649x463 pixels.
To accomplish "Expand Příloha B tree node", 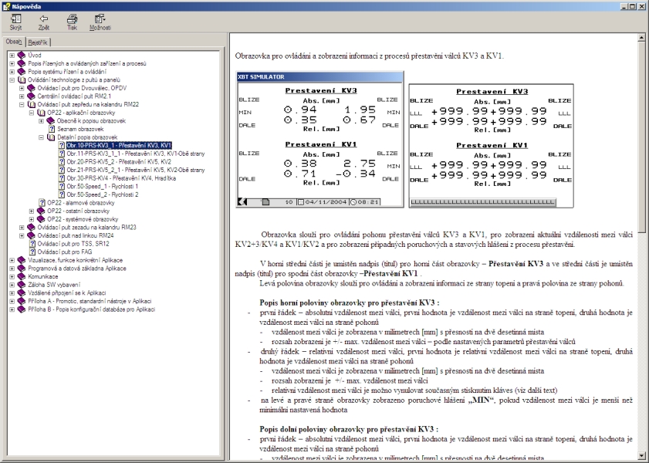I will [x=12, y=309].
